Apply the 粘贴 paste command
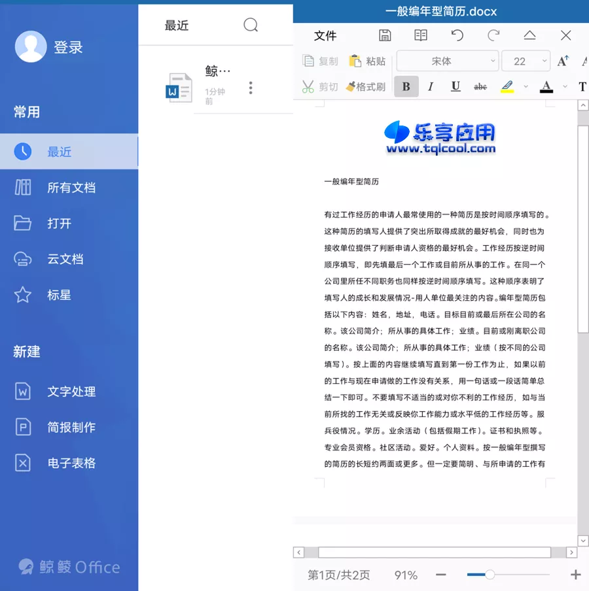Viewport: 589px width, 591px height. pos(366,61)
